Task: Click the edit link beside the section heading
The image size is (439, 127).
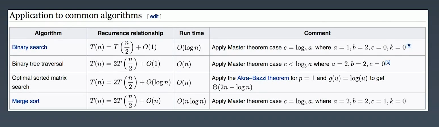Action: (x=154, y=16)
